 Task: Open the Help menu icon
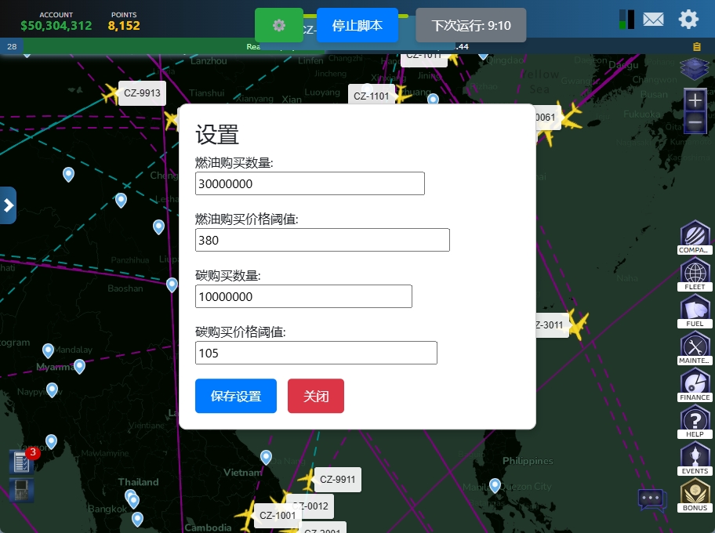(x=695, y=422)
